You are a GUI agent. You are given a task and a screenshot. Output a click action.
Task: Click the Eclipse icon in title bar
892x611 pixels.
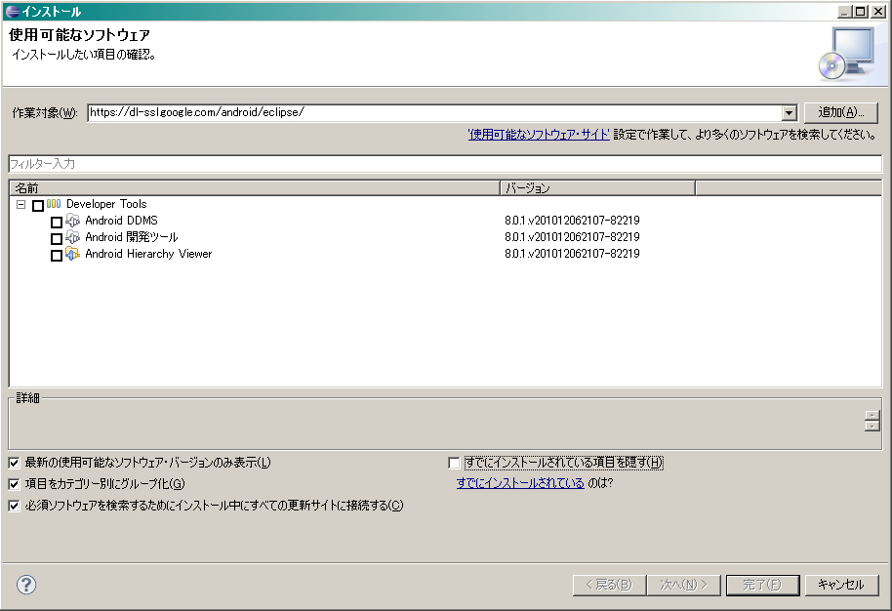point(11,12)
